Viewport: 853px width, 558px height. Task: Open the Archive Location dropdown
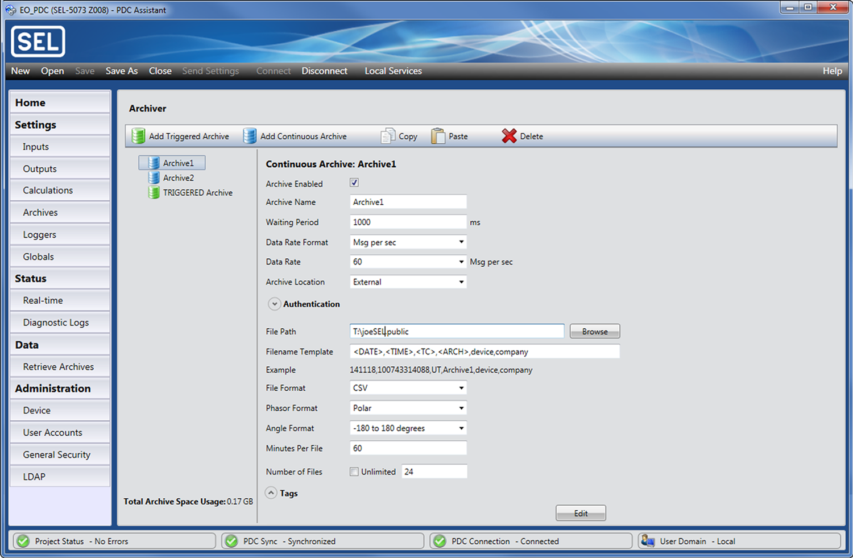tap(408, 282)
